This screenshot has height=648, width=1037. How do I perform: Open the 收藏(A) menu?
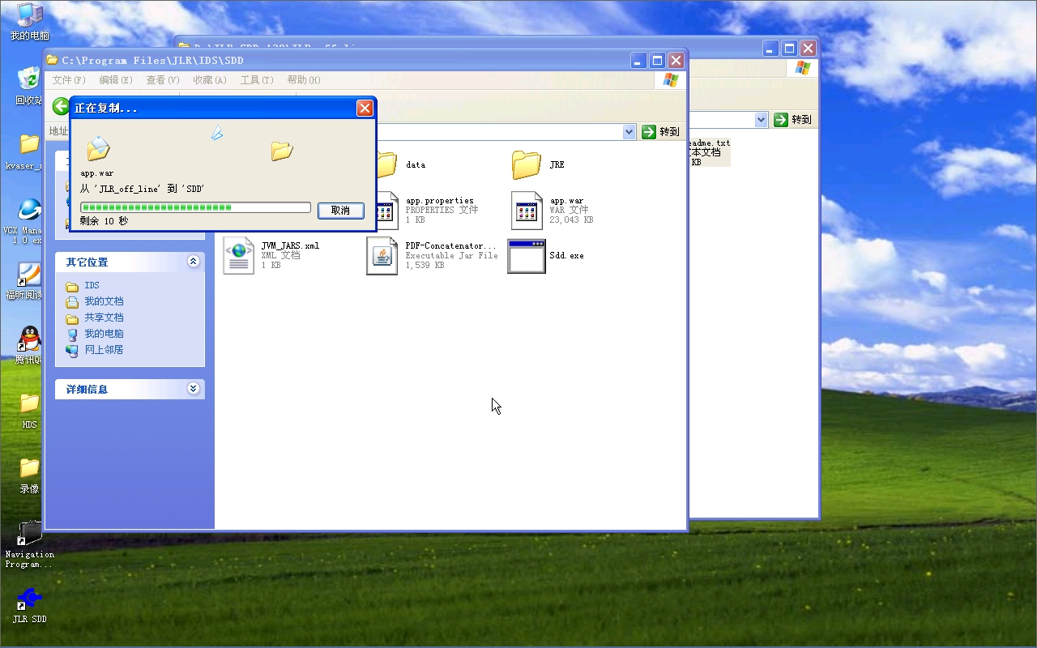[210, 80]
